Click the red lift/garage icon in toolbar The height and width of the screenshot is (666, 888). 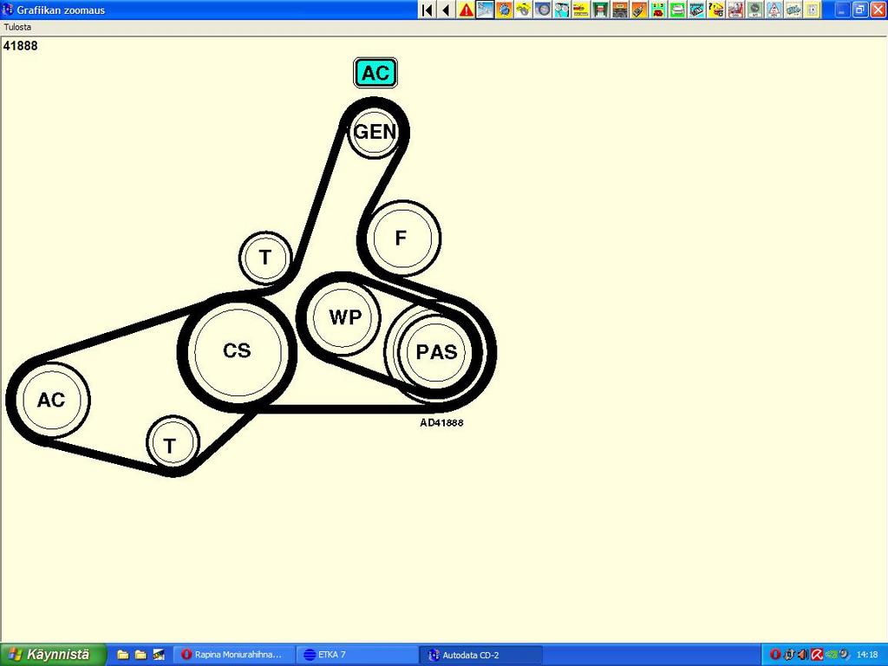pos(600,10)
